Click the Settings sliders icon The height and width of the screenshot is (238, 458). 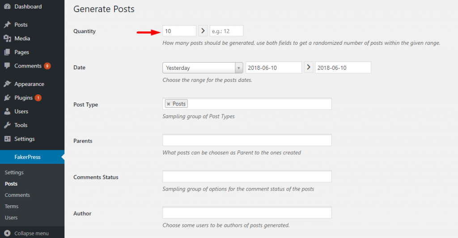(7, 139)
